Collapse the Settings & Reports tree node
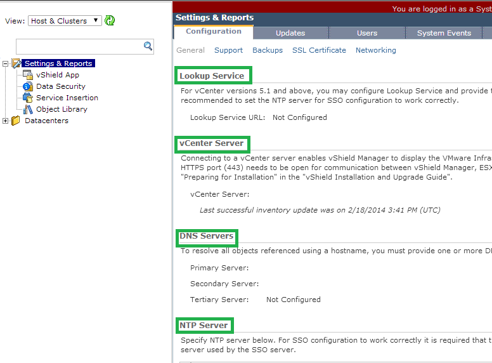This screenshot has width=492, height=363. pyautogui.click(x=6, y=63)
